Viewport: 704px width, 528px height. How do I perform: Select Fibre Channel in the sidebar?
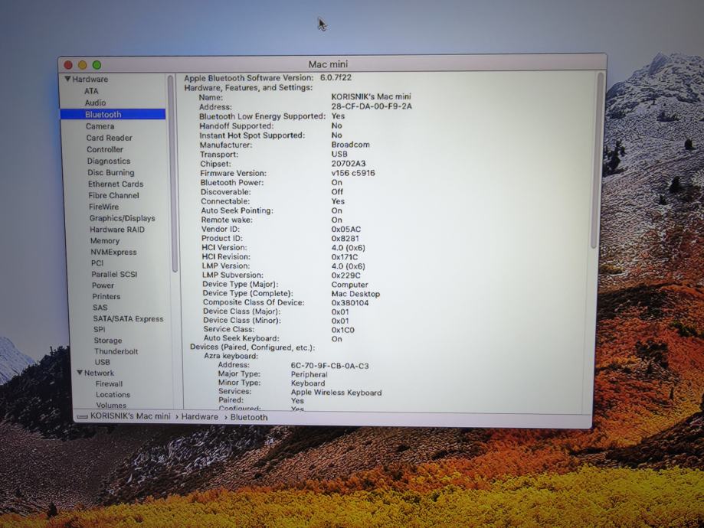click(113, 196)
